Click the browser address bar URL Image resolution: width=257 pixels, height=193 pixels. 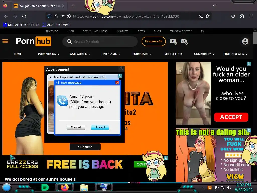126,16
